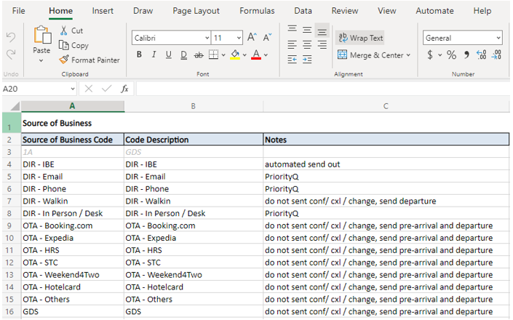Screen dimensions: 513x320
Task: Open the Formulas tab
Action: pos(257,11)
